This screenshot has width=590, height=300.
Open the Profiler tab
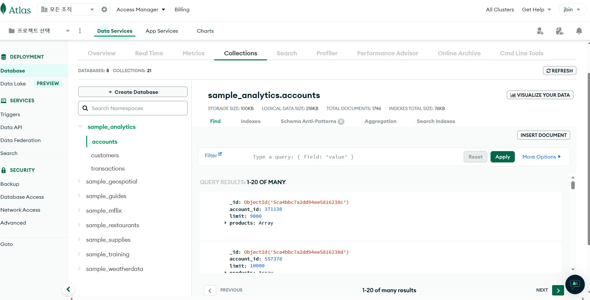coord(327,53)
